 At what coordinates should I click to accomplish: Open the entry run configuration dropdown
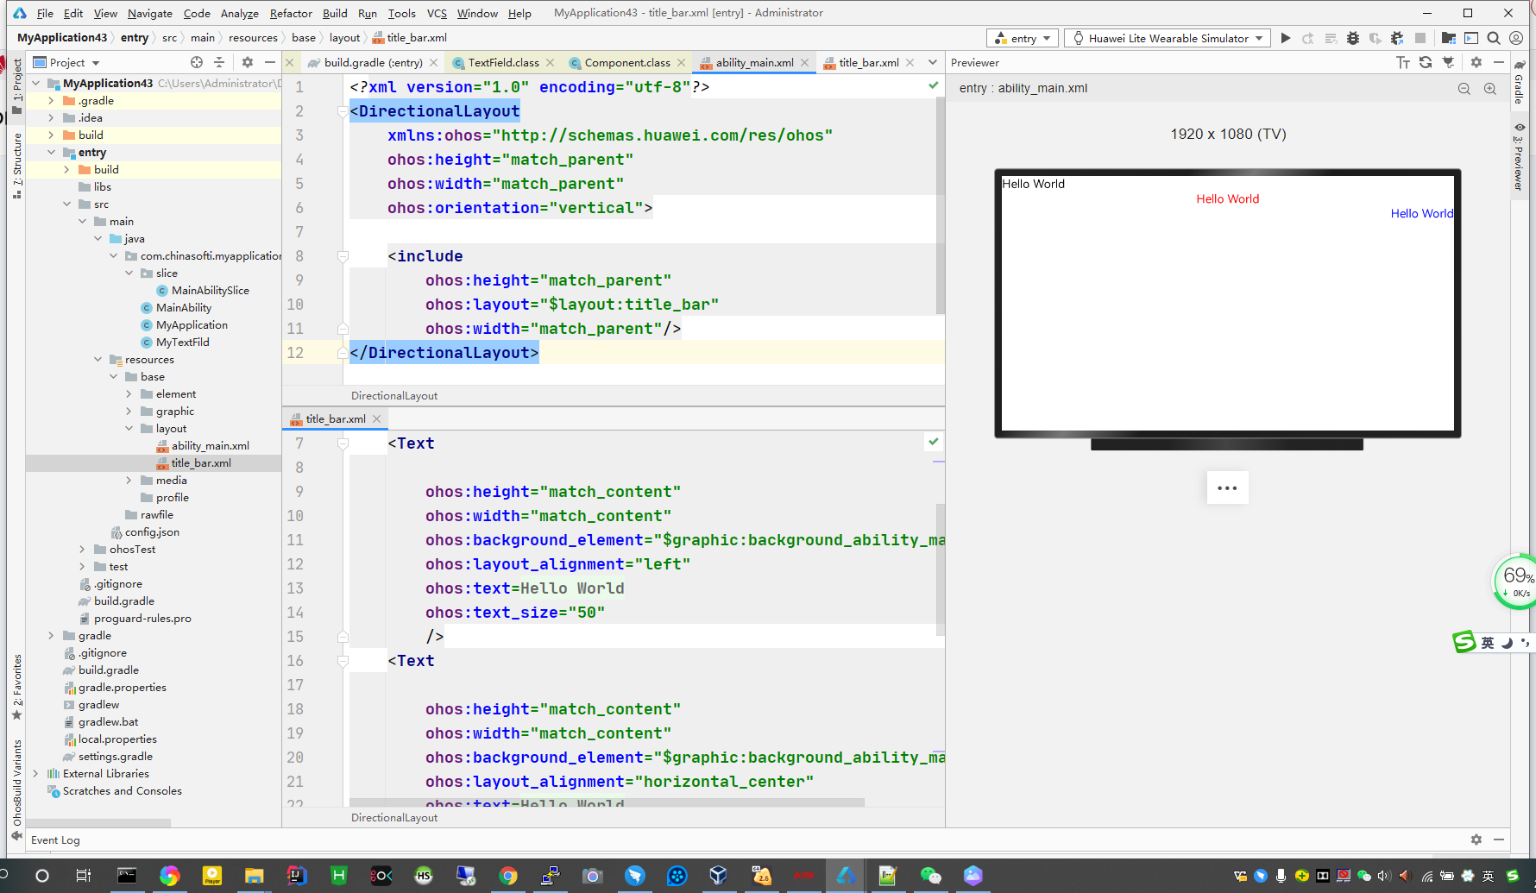(x=1023, y=38)
